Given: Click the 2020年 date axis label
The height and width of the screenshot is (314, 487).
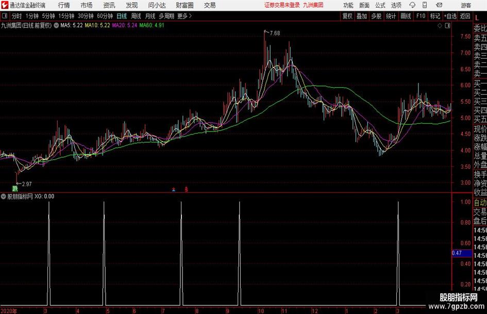Looking at the screenshot, I should tap(9, 311).
